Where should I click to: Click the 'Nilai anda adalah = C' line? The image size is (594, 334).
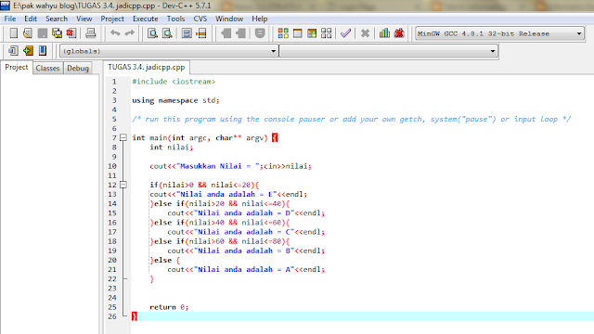[246, 232]
